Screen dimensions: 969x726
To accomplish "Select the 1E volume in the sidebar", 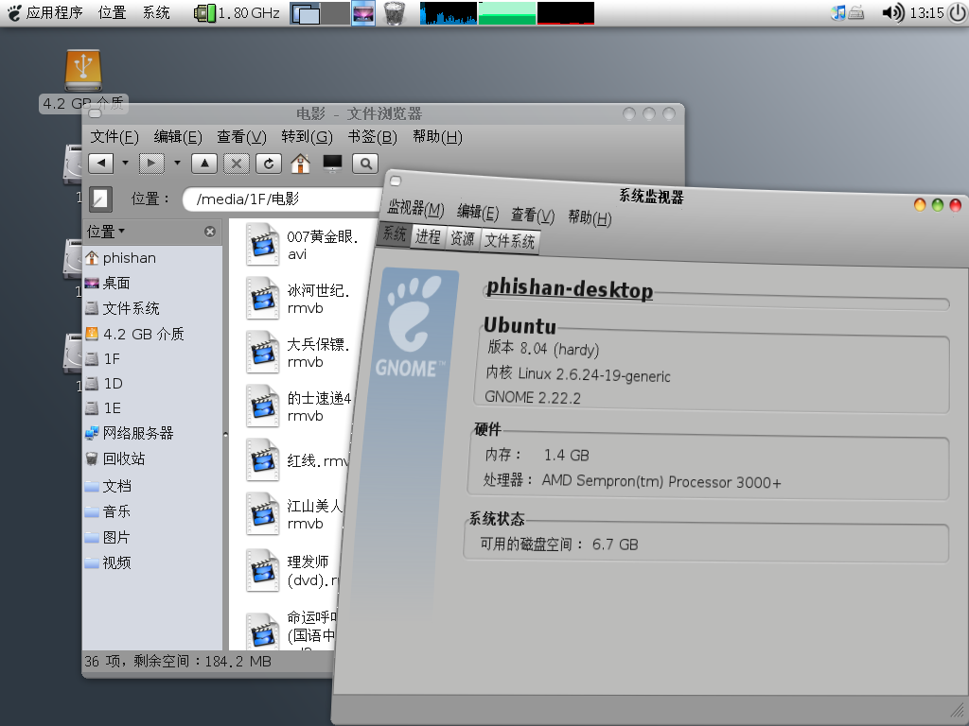I will click(103, 408).
